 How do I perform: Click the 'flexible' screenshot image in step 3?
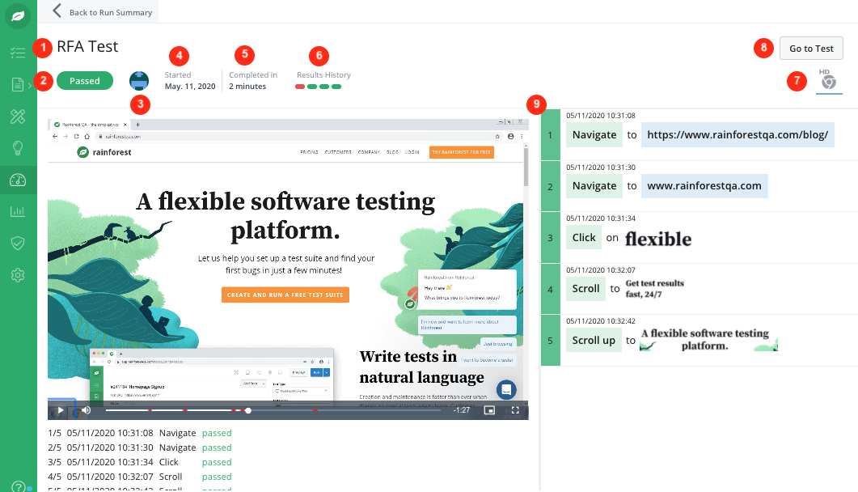click(x=658, y=239)
